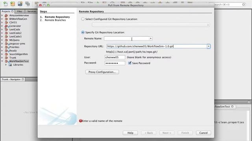Click the LeetCode3 project icon
252x141 pixels.
6,36
